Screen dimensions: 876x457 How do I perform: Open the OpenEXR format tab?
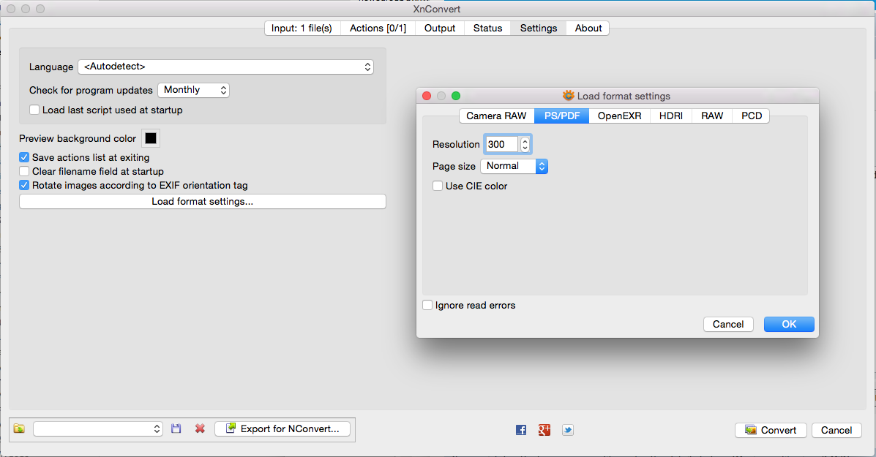click(620, 116)
